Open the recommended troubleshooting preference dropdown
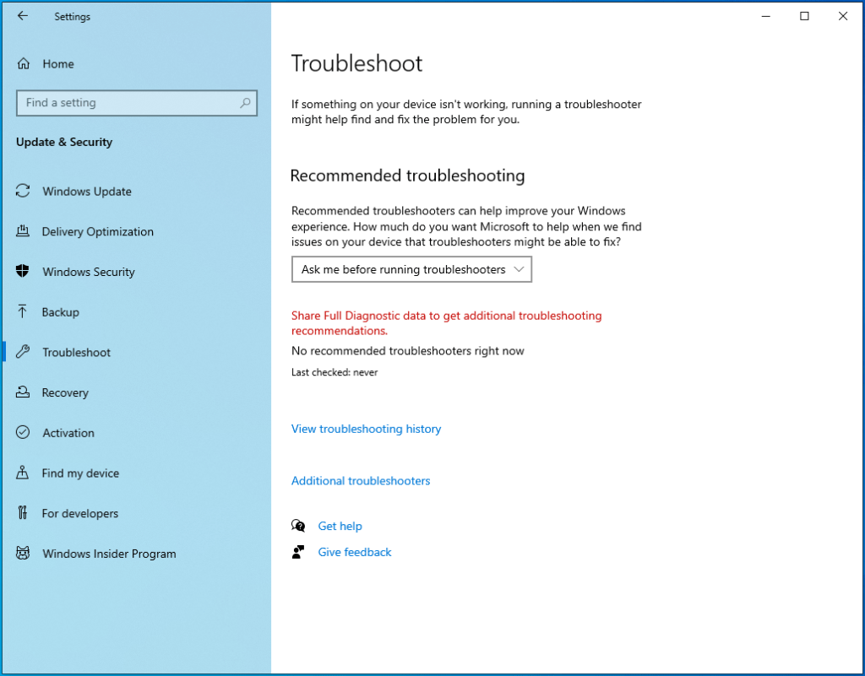This screenshot has height=676, width=865. pos(411,269)
